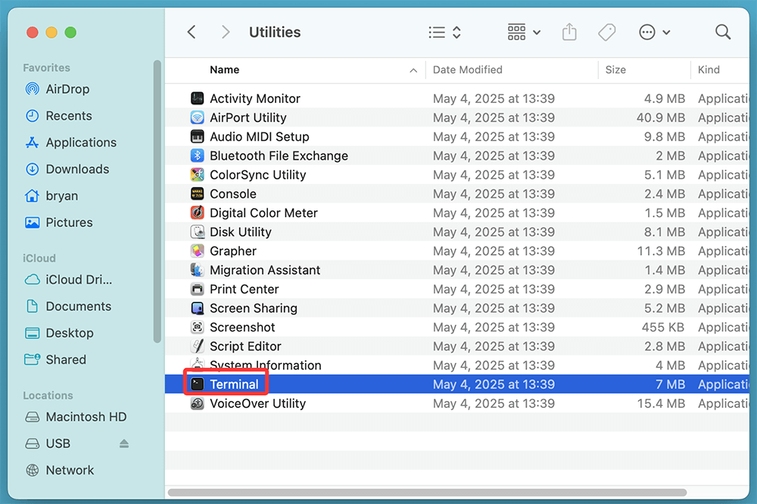Open Applications in the sidebar

tap(81, 142)
